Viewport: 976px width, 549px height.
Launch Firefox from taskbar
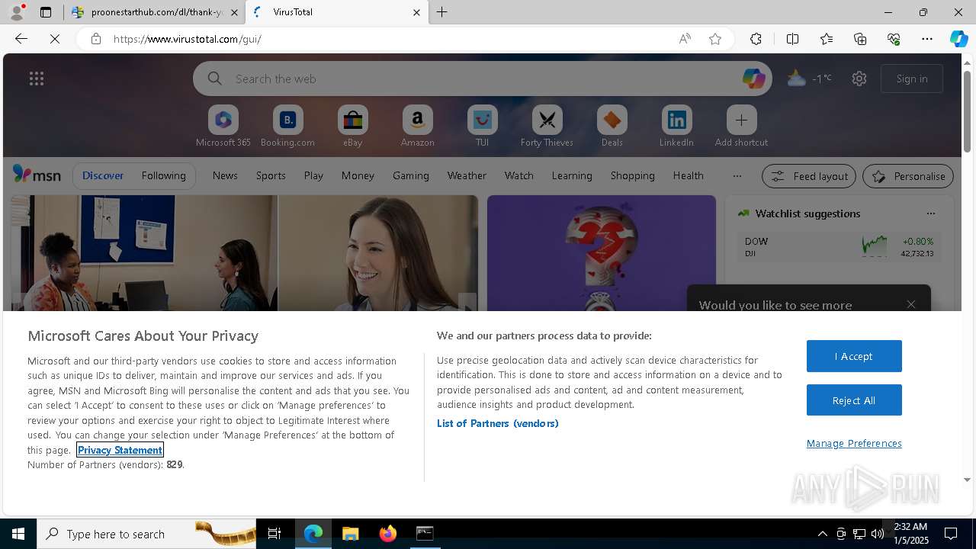coord(388,533)
